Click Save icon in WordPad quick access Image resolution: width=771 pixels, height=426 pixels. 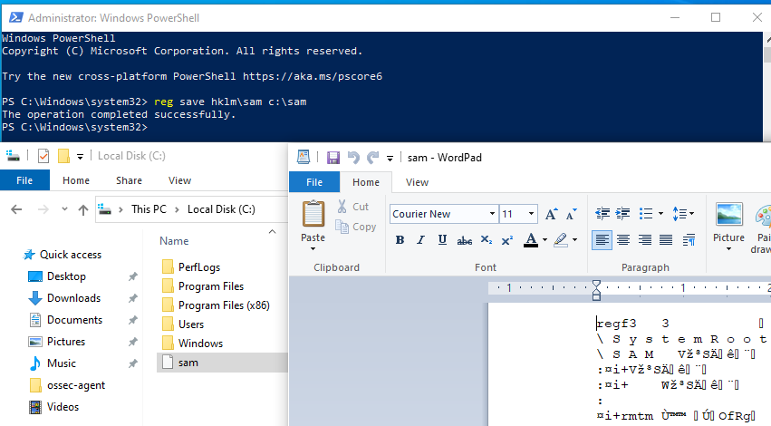point(333,158)
